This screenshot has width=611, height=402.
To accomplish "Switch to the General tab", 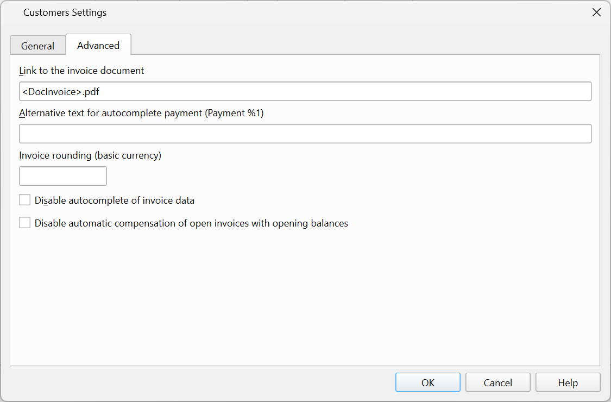I will [37, 46].
